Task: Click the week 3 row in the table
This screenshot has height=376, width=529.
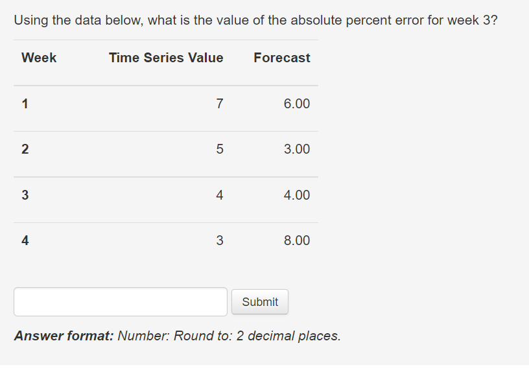Action: [x=162, y=194]
